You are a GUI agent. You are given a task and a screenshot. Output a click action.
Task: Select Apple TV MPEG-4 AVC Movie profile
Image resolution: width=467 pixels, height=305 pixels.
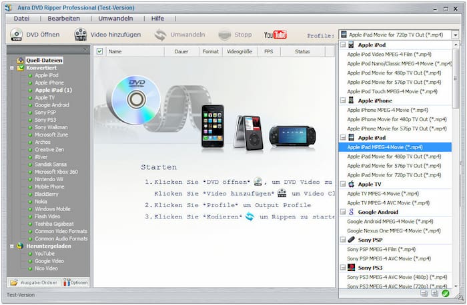pos(388,202)
